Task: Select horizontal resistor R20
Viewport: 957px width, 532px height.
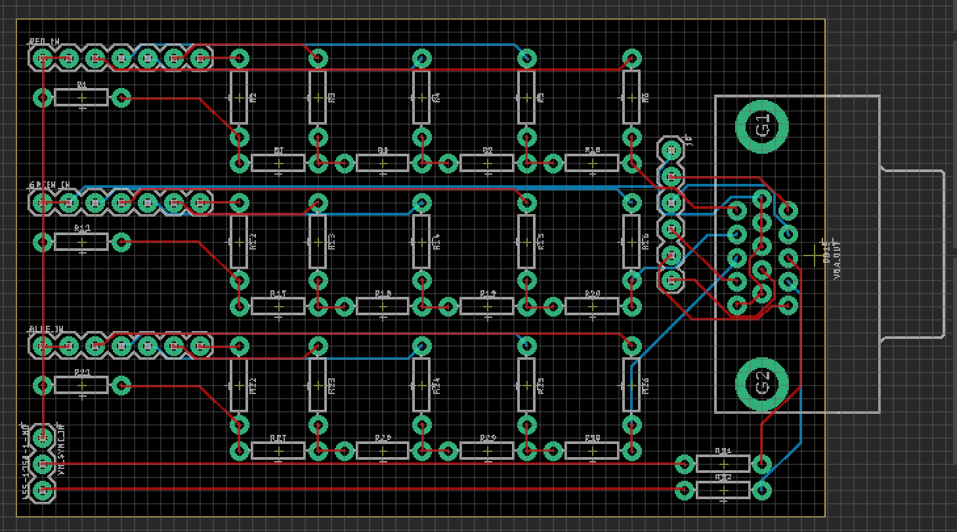Action: (x=592, y=306)
